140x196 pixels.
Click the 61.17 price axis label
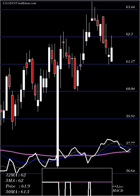[130, 61]
